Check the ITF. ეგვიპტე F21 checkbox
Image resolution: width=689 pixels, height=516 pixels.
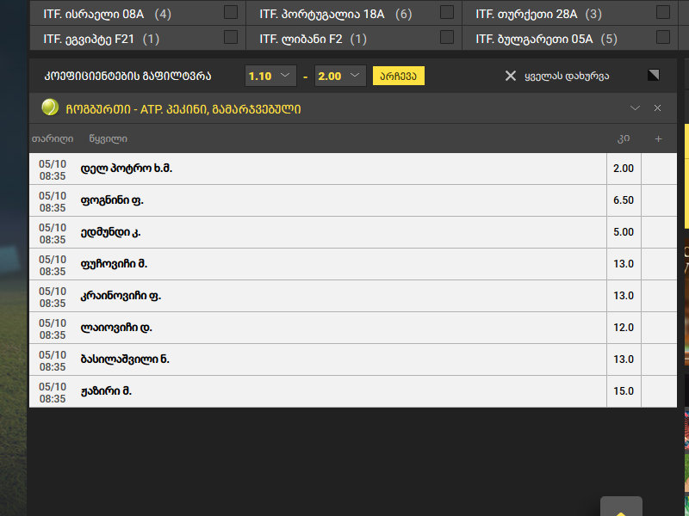click(231, 37)
